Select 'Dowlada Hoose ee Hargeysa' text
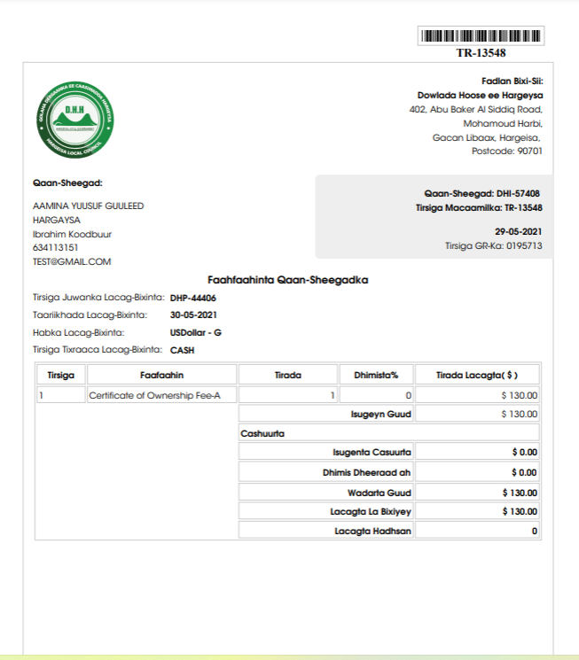This screenshot has height=660, width=579. click(x=480, y=95)
